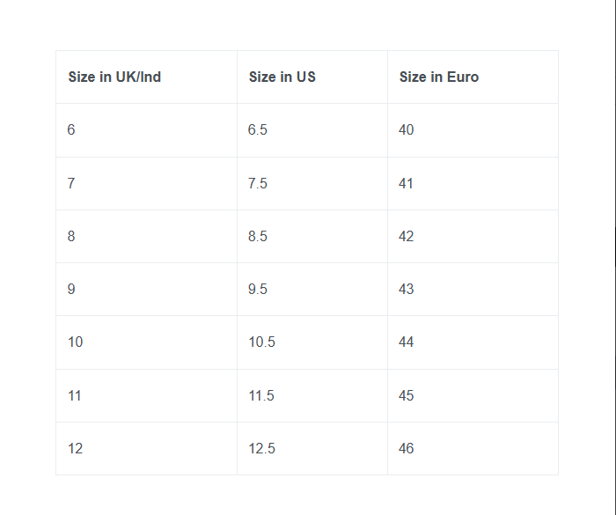Select the Euro size 45 cell
This screenshot has width=616, height=515.
coord(406,396)
